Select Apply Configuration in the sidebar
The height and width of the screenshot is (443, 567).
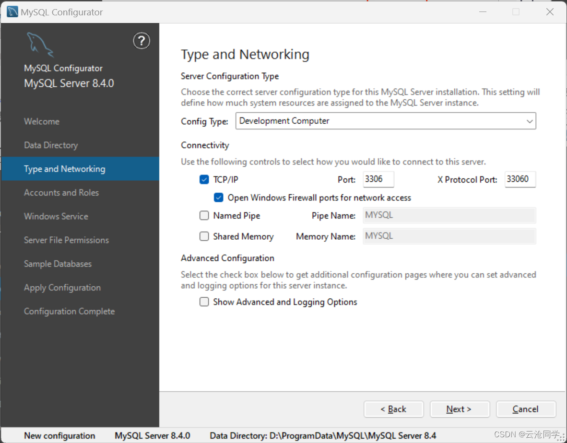(x=62, y=287)
